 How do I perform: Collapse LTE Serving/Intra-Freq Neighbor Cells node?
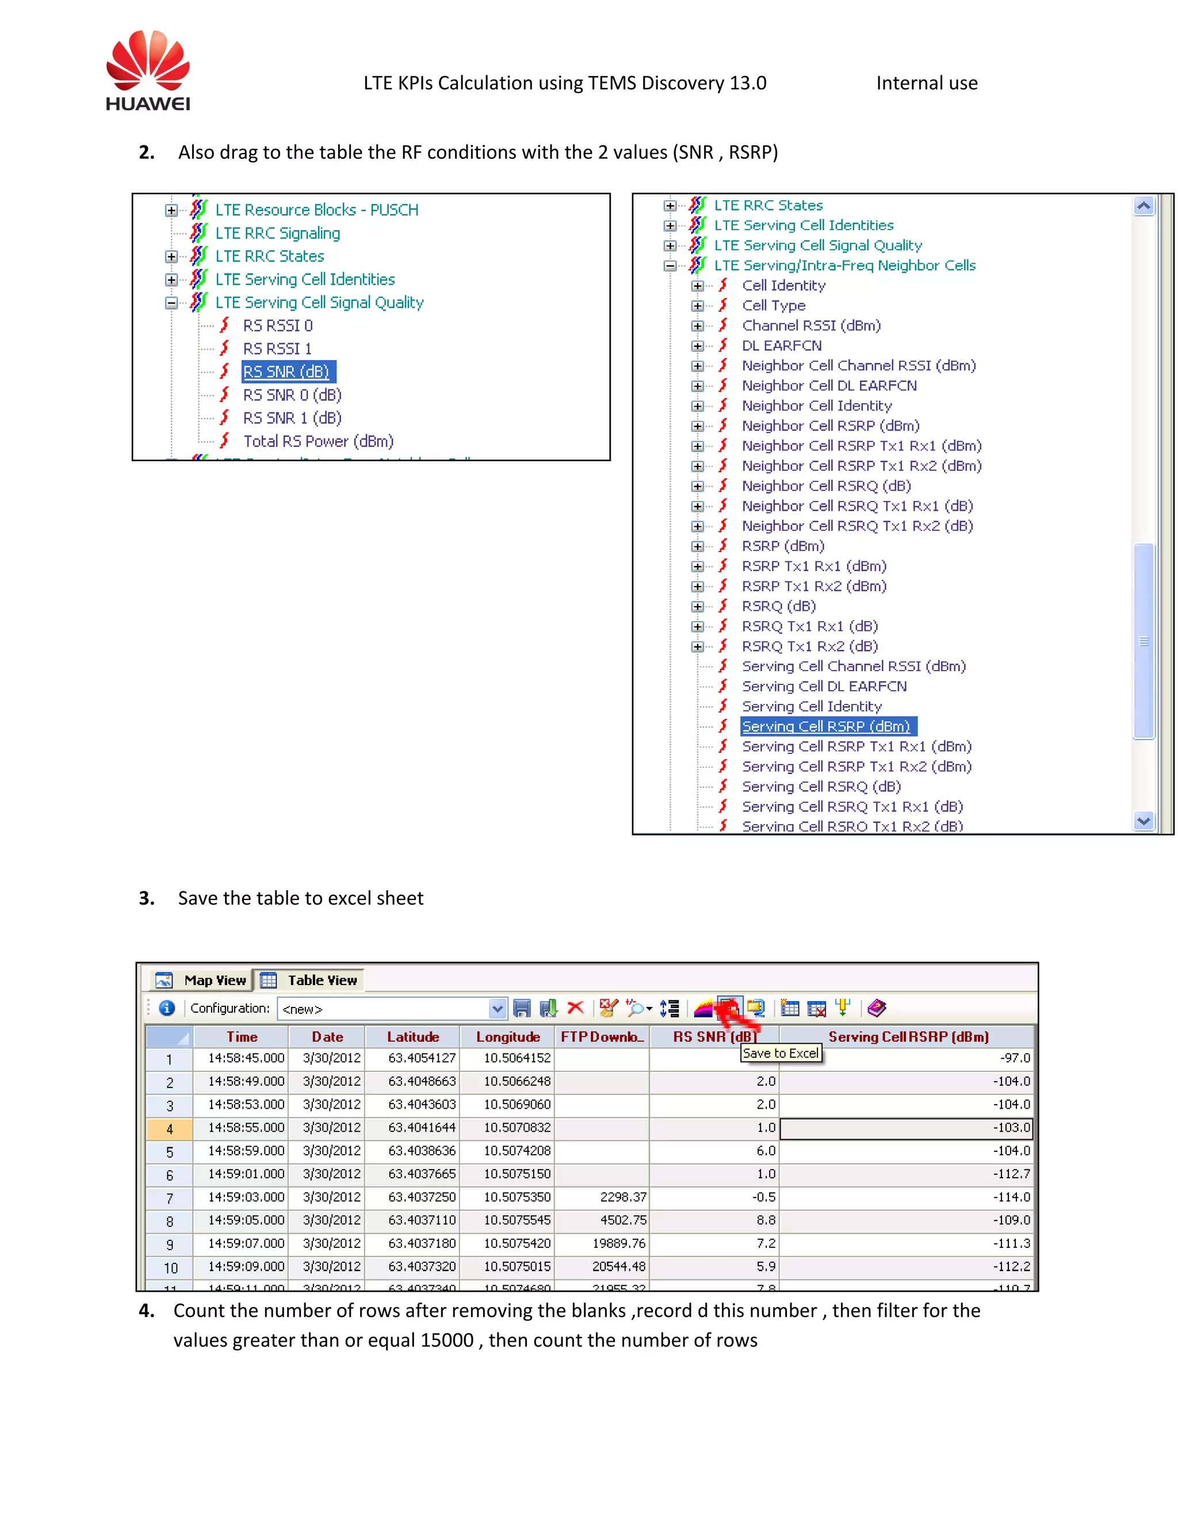coord(670,265)
